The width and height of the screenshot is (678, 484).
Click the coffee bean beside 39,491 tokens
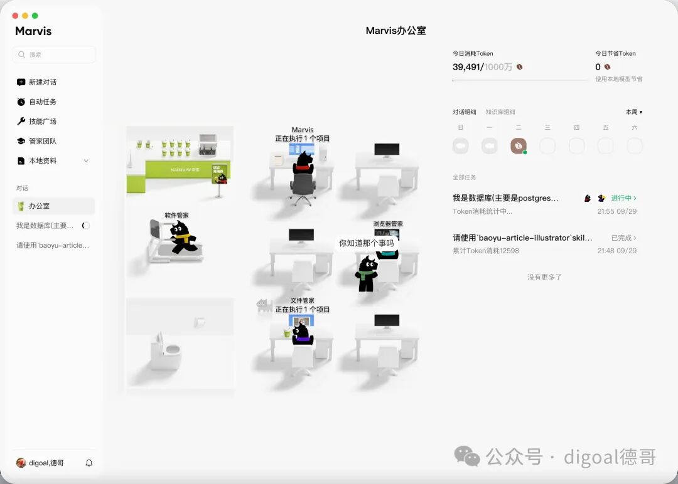tap(519, 67)
